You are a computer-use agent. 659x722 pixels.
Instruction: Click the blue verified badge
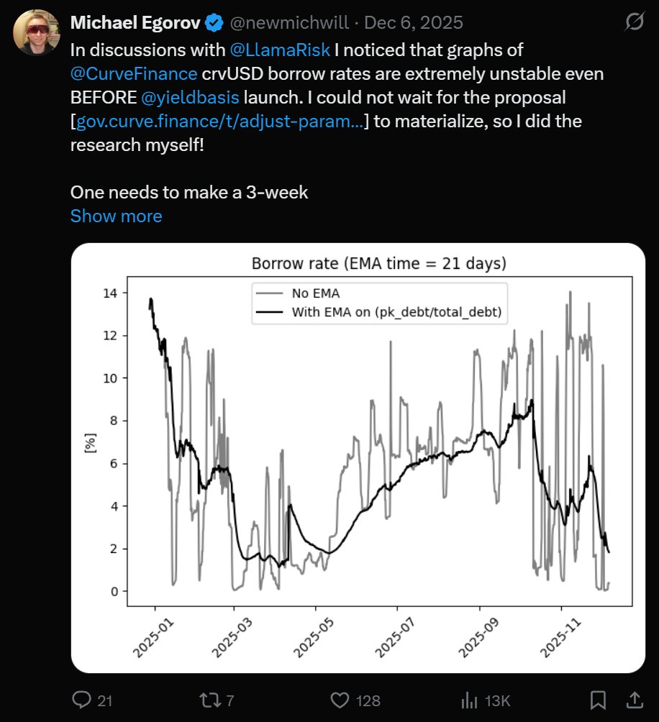coord(214,23)
